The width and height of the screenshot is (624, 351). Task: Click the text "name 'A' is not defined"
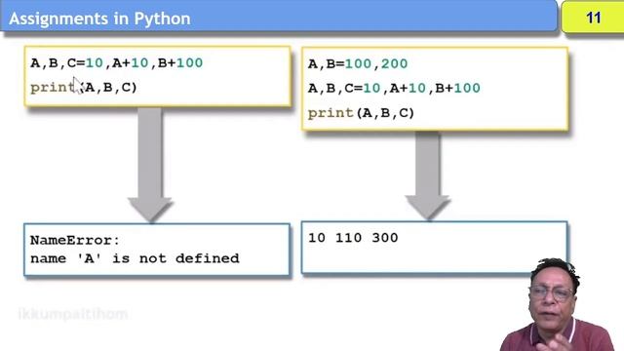(x=135, y=258)
